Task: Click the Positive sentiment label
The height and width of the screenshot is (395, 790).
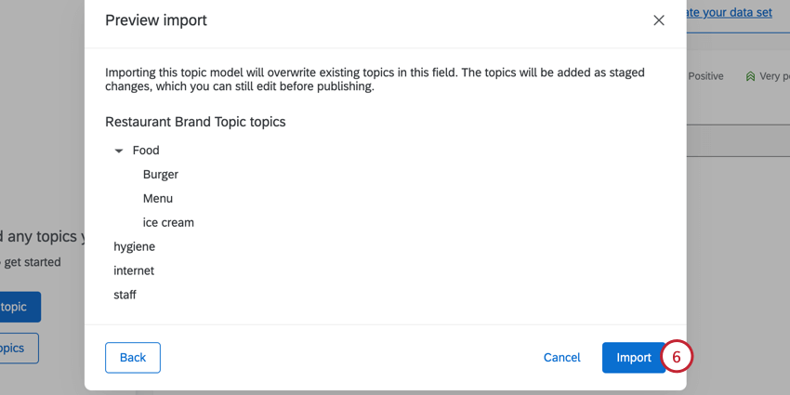Action: coord(705,76)
